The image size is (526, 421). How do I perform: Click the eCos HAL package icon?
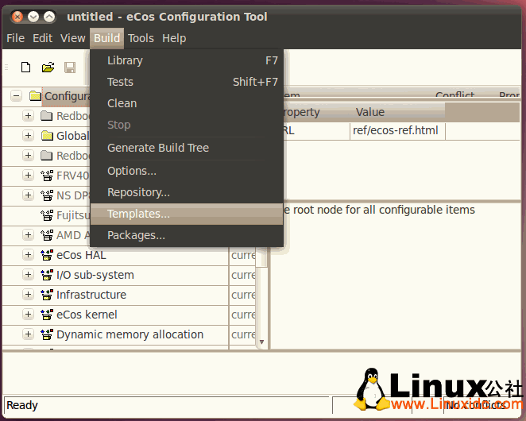[47, 255]
